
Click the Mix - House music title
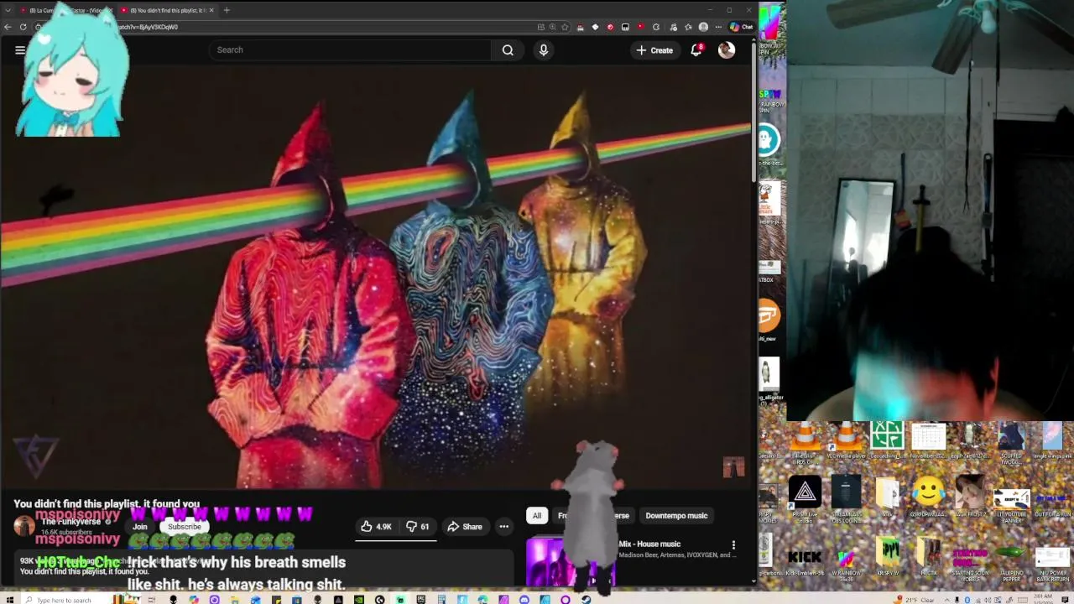click(x=649, y=544)
